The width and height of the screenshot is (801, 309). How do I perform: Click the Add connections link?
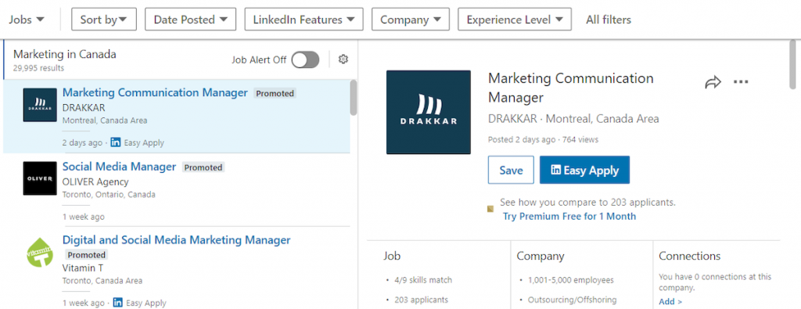[670, 301]
